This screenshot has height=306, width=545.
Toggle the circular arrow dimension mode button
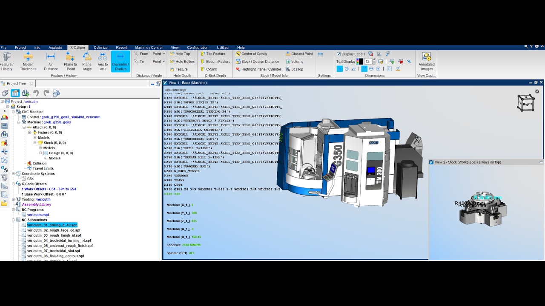[x=347, y=69]
